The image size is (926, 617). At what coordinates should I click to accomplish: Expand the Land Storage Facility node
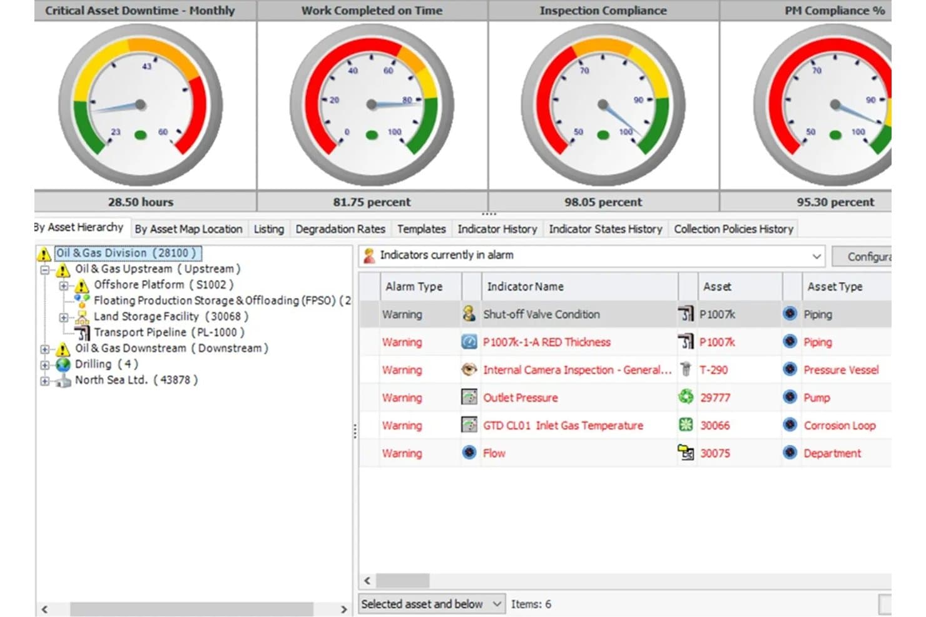point(63,317)
